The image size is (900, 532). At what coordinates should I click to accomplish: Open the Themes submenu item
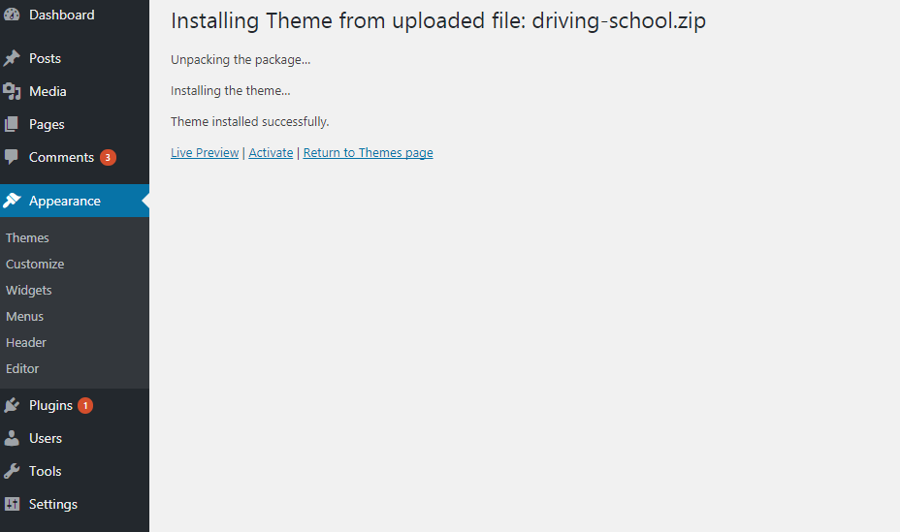(27, 238)
